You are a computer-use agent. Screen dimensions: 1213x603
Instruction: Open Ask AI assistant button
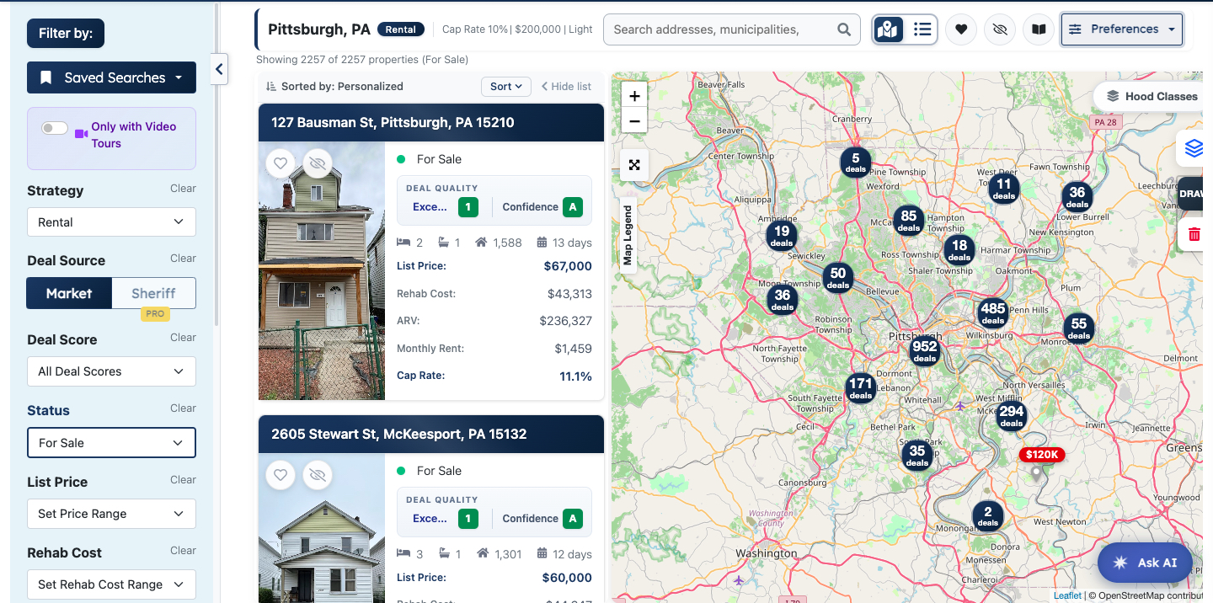pyautogui.click(x=1145, y=563)
